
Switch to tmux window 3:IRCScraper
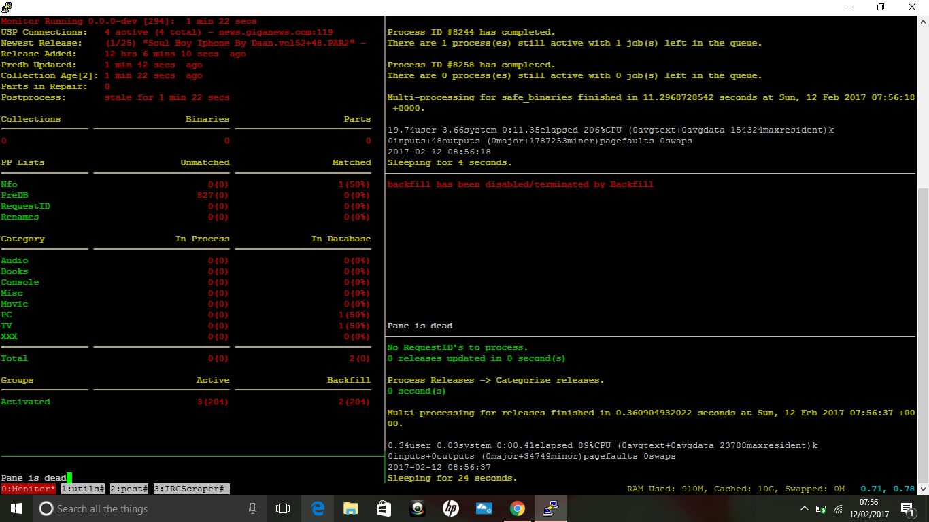191,489
